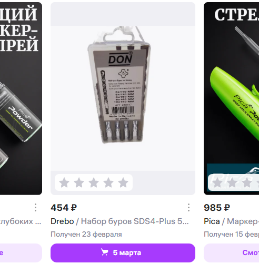Open the Pica Powder spray product image

pyautogui.click(x=21, y=98)
